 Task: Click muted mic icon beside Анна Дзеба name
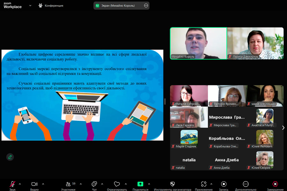tap(211, 168)
